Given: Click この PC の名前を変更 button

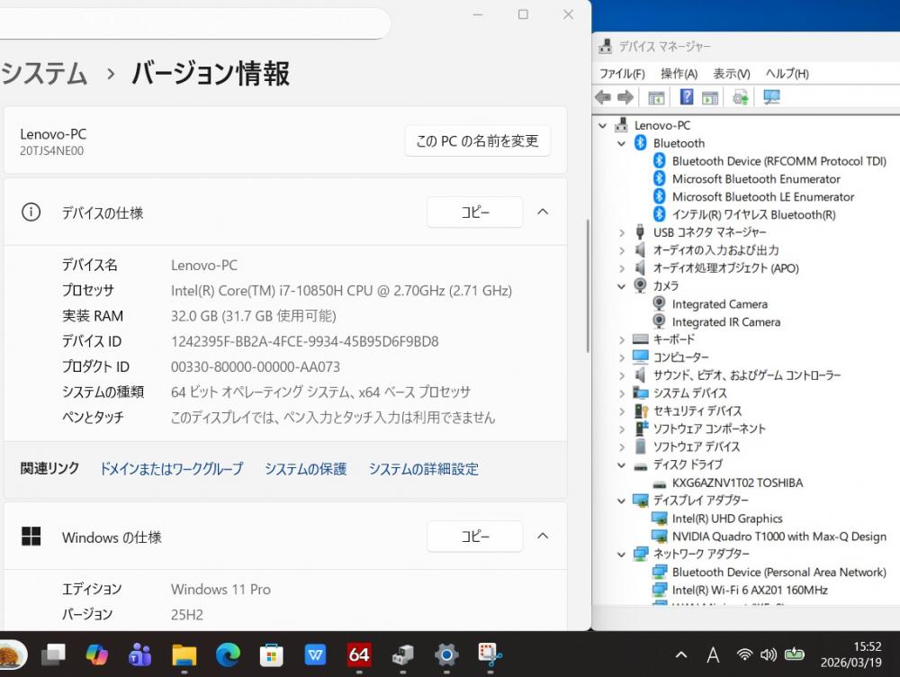Looking at the screenshot, I should [477, 141].
